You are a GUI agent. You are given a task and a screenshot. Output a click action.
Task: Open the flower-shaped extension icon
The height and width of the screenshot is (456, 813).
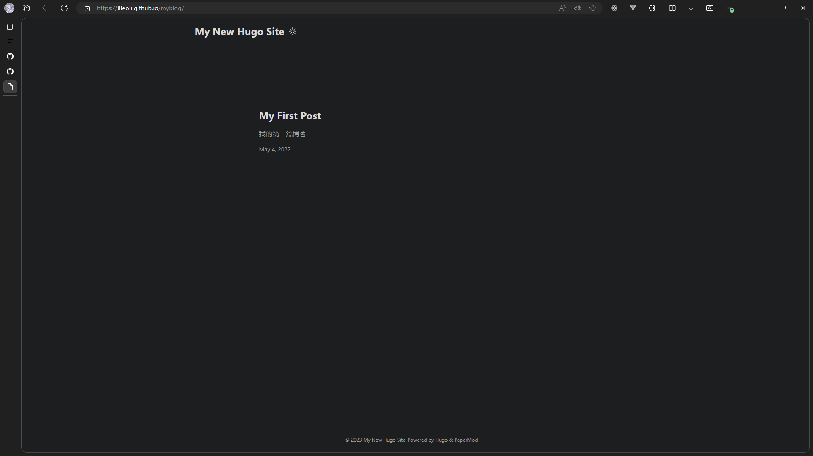(x=614, y=8)
